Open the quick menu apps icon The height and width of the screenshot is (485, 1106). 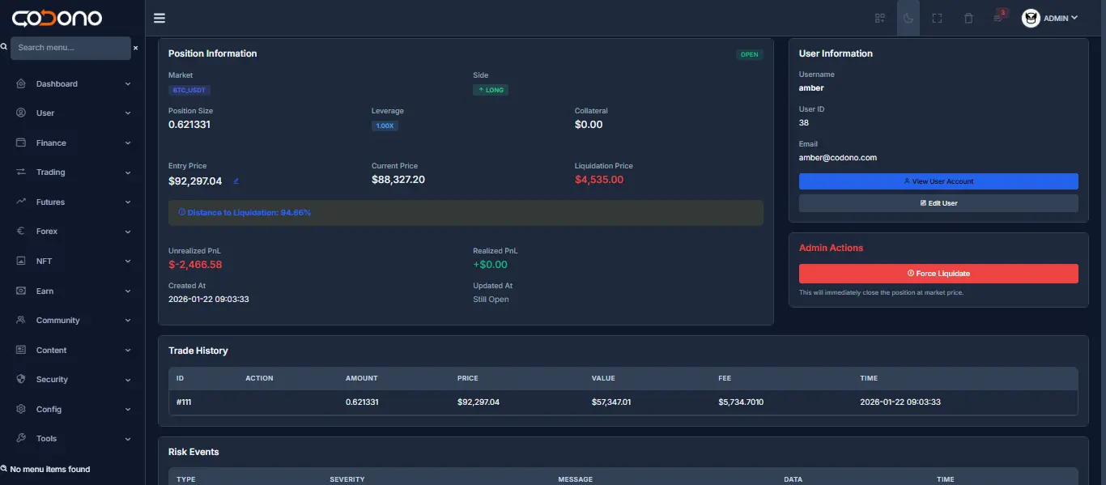pyautogui.click(x=879, y=17)
